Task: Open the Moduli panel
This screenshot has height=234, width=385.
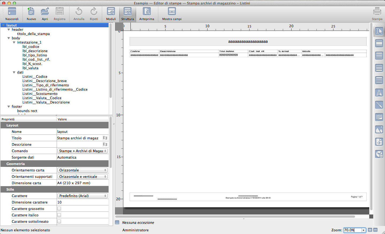Action: coord(111,12)
